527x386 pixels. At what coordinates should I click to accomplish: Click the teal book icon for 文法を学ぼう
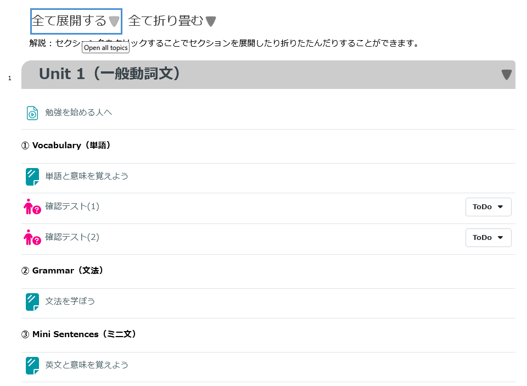[32, 302]
